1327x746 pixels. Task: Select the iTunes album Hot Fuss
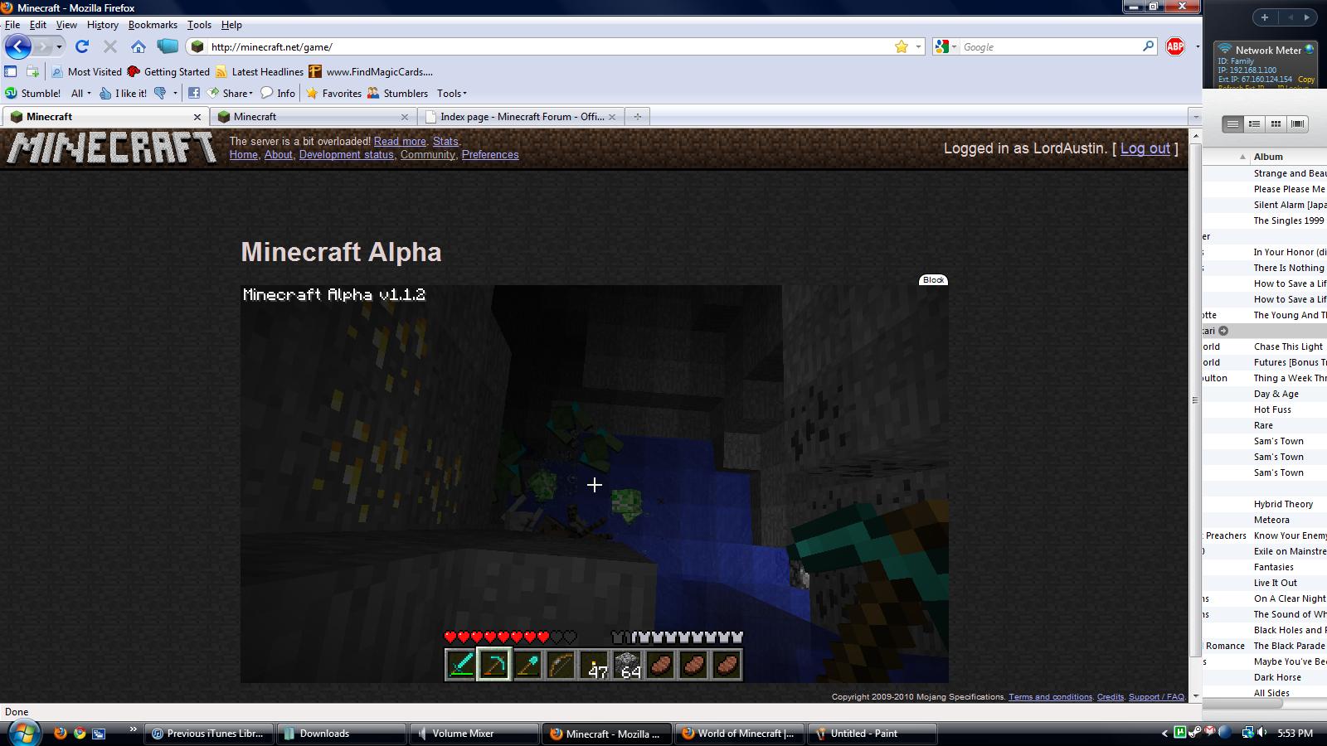click(1272, 409)
